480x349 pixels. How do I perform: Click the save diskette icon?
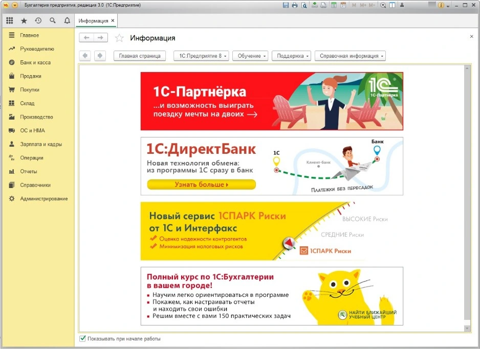(286, 5)
